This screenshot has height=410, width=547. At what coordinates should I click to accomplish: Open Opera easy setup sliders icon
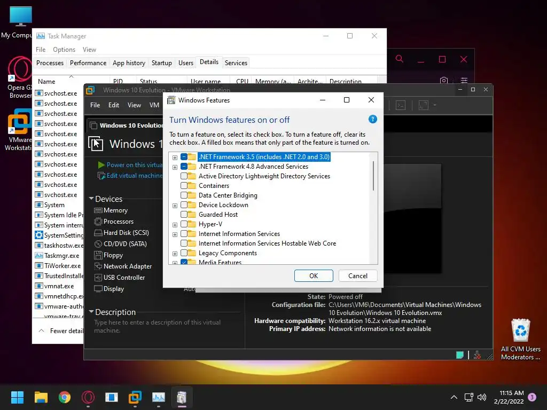click(464, 81)
